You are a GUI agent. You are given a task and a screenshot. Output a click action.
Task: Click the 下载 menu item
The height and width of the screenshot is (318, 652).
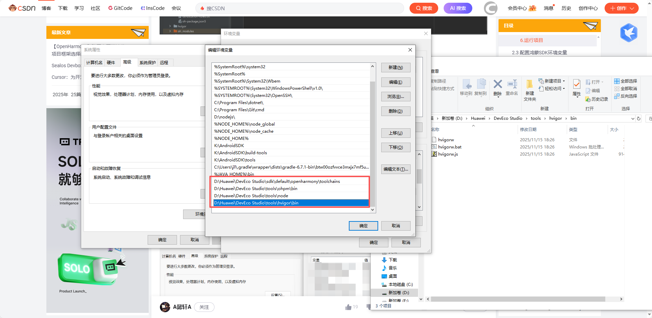click(x=63, y=8)
